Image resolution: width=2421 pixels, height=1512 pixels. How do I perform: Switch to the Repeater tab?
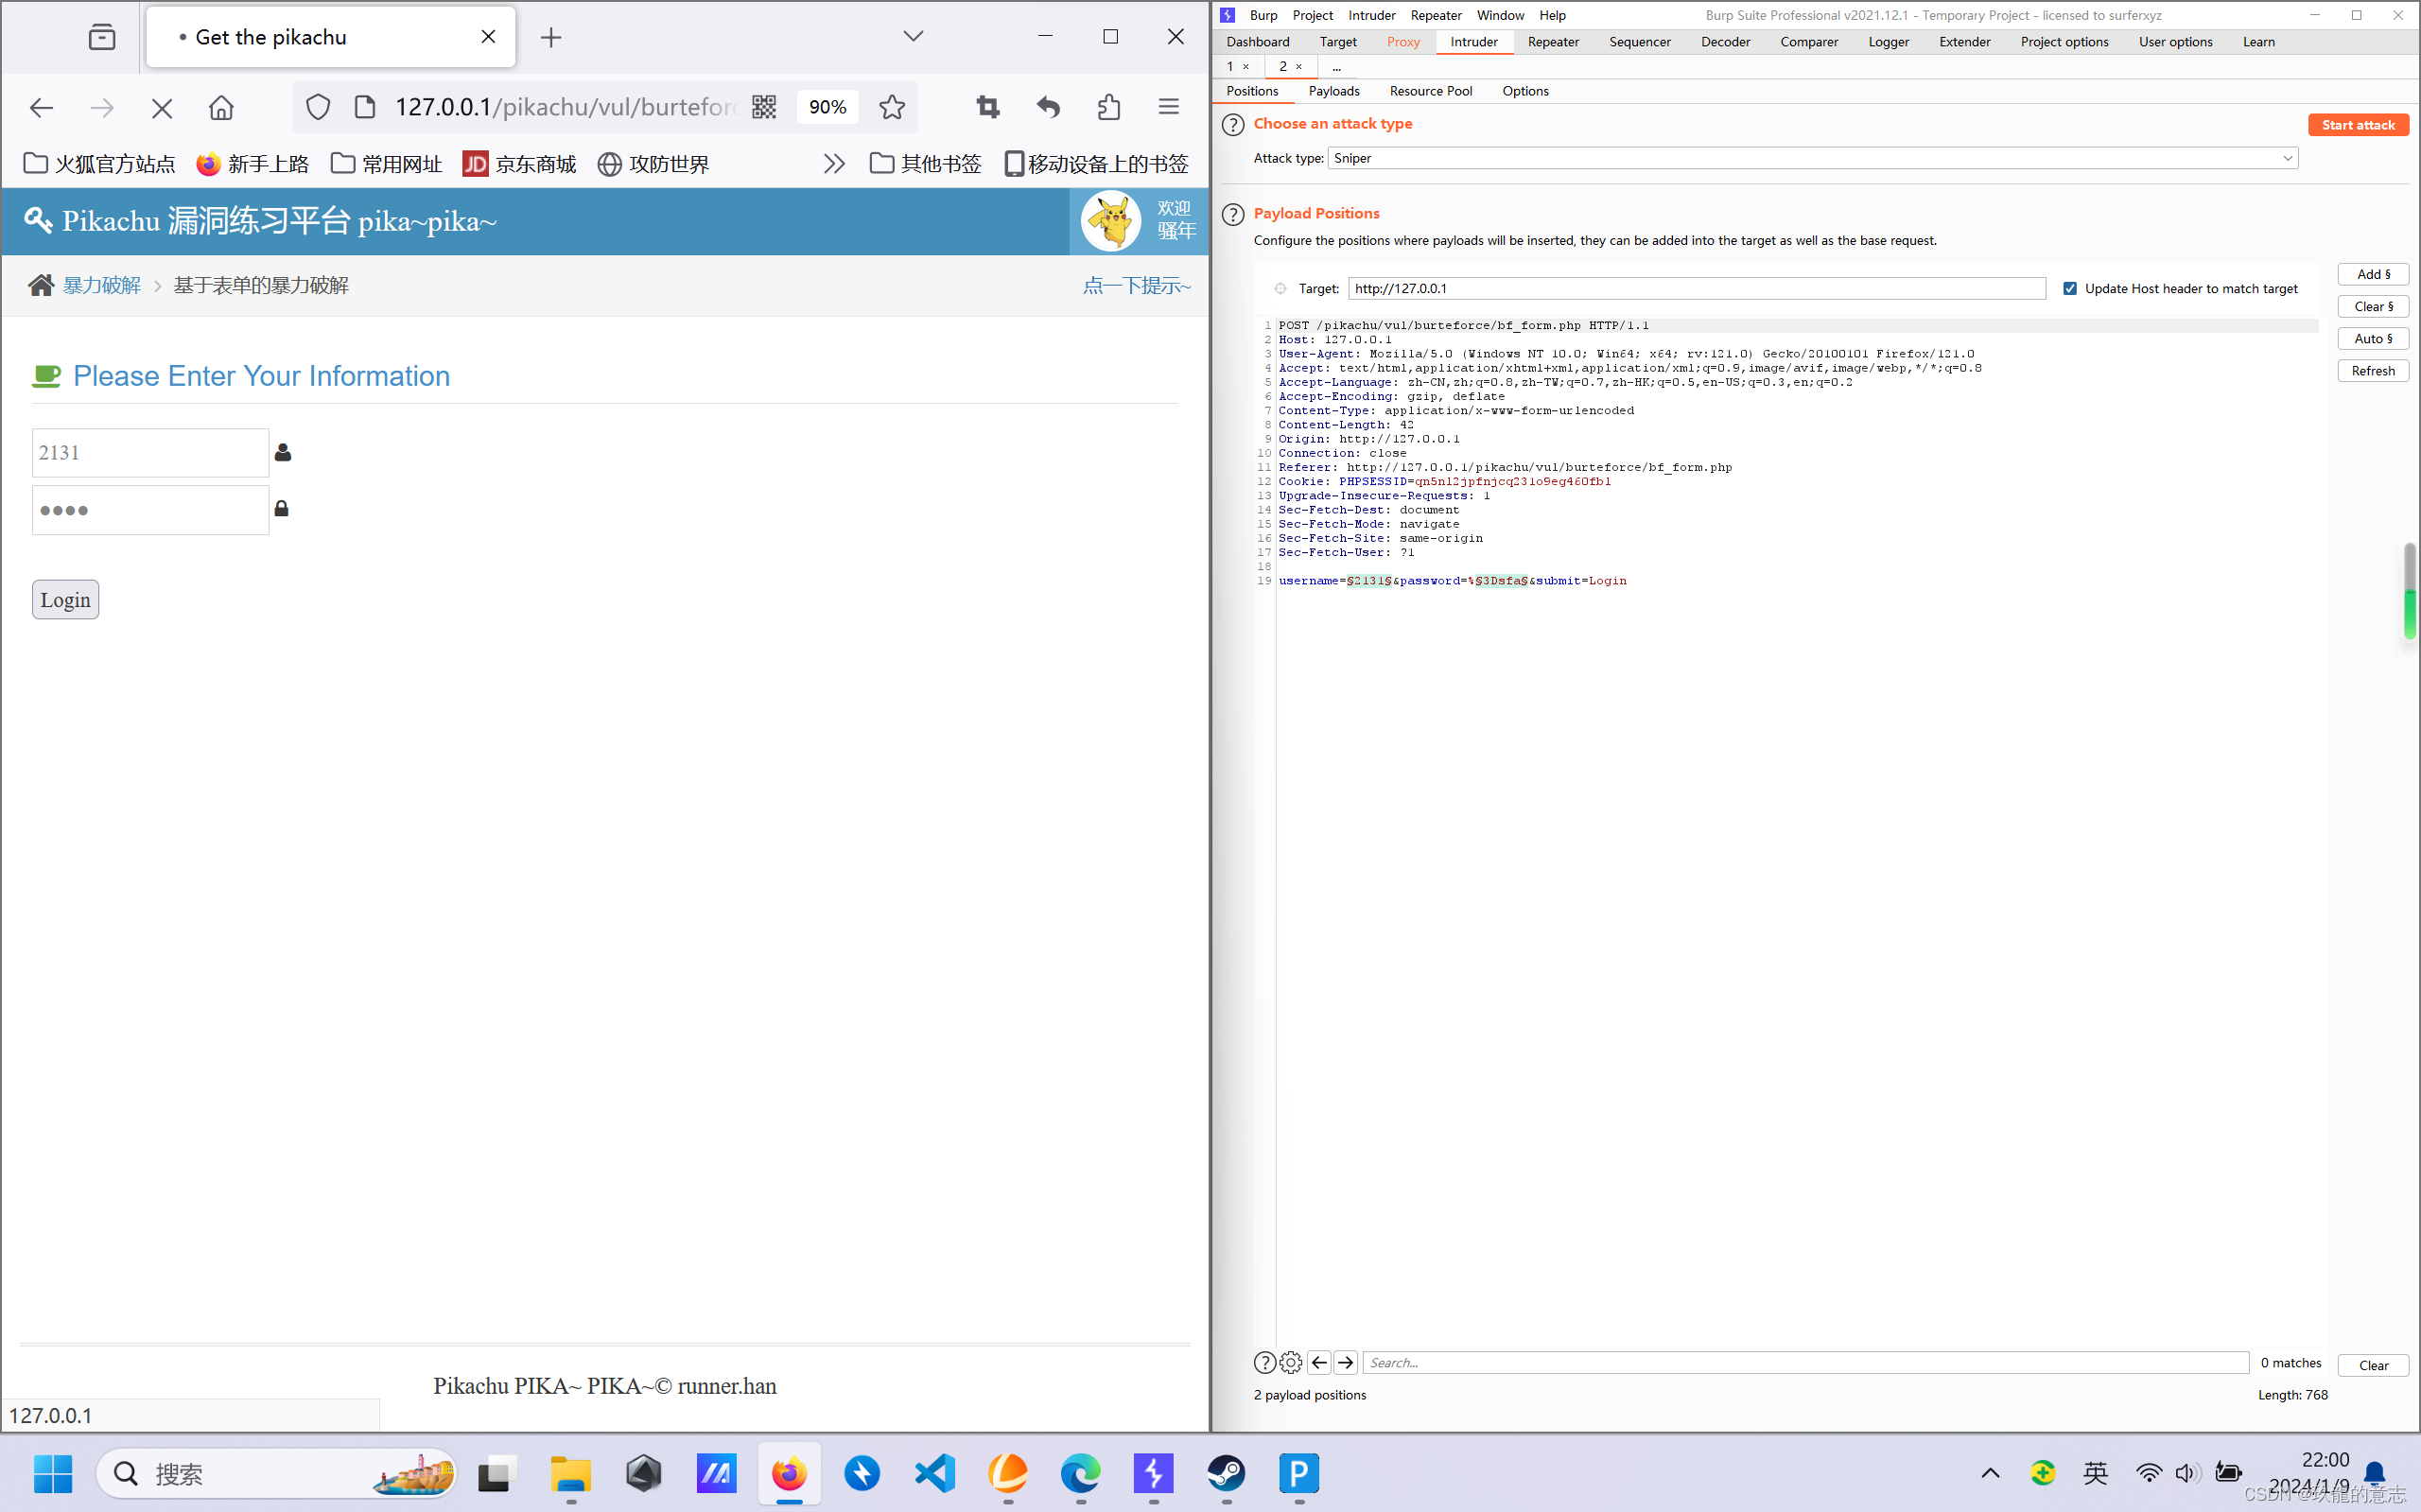pos(1553,42)
